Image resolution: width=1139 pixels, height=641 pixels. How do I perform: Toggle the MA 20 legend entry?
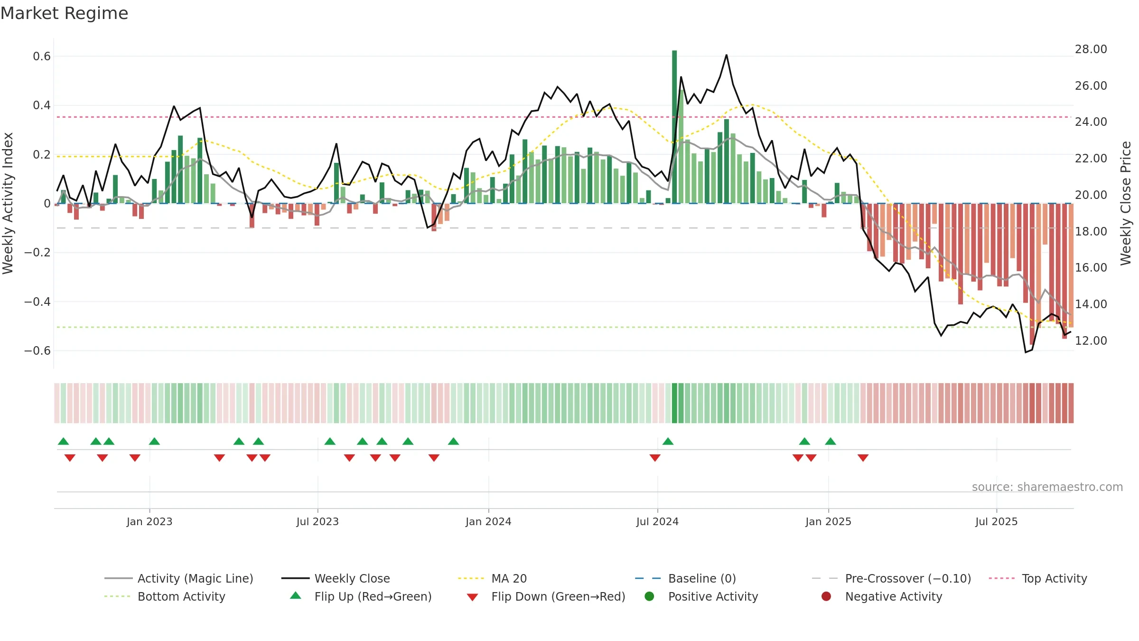point(492,578)
